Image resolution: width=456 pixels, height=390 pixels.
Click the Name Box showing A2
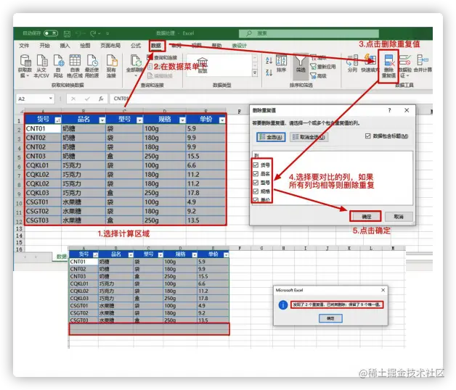(35, 99)
